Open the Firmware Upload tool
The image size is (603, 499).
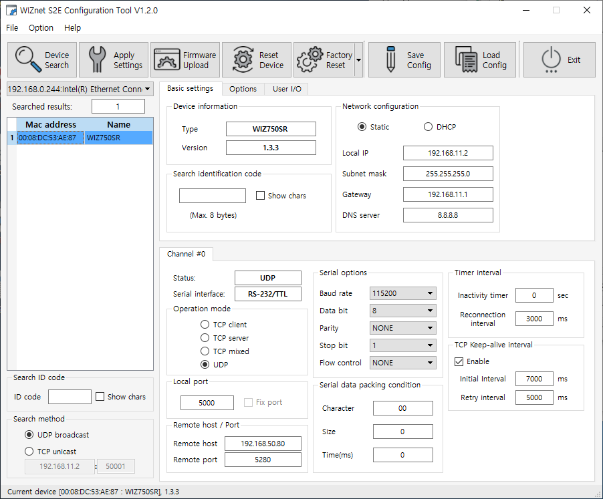point(185,60)
